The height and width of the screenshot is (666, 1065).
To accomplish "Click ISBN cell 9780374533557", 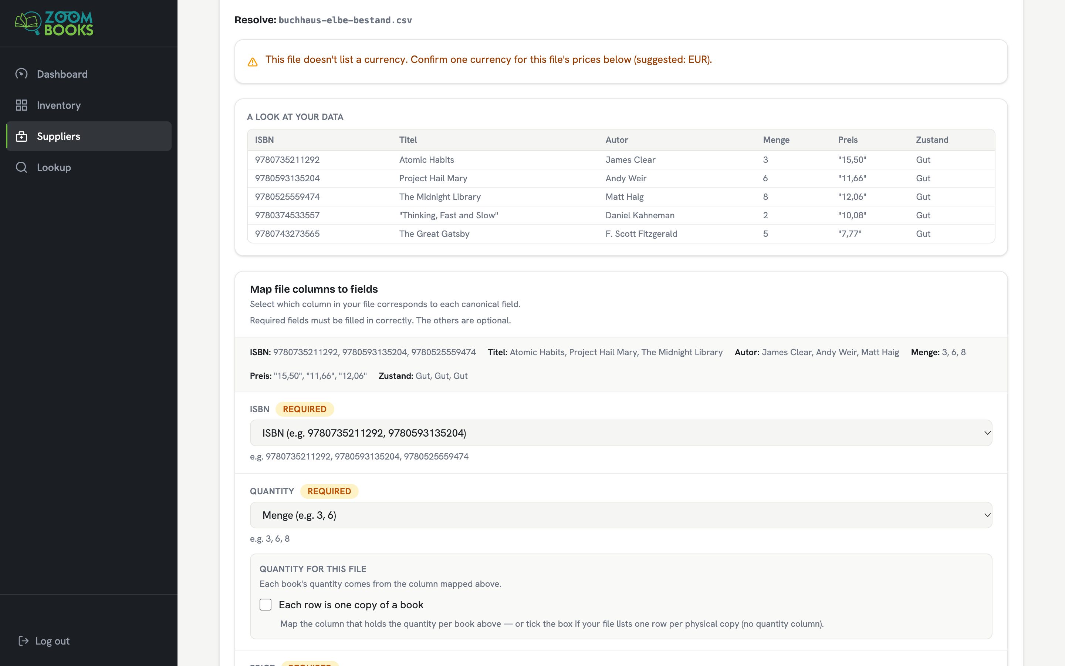I will click(x=287, y=215).
